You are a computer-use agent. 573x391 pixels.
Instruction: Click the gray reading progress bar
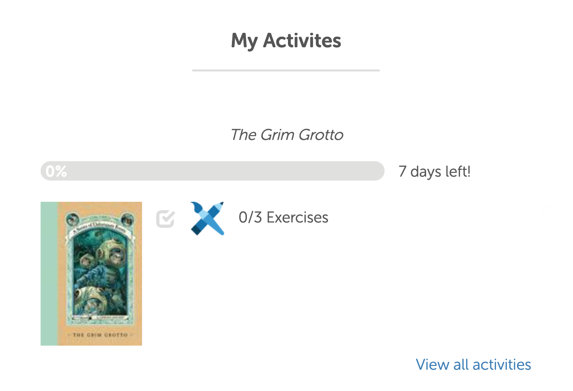(212, 171)
